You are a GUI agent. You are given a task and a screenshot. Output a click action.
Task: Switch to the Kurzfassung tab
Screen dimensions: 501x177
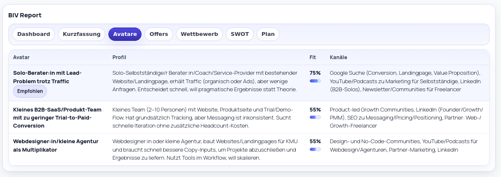tap(82, 34)
